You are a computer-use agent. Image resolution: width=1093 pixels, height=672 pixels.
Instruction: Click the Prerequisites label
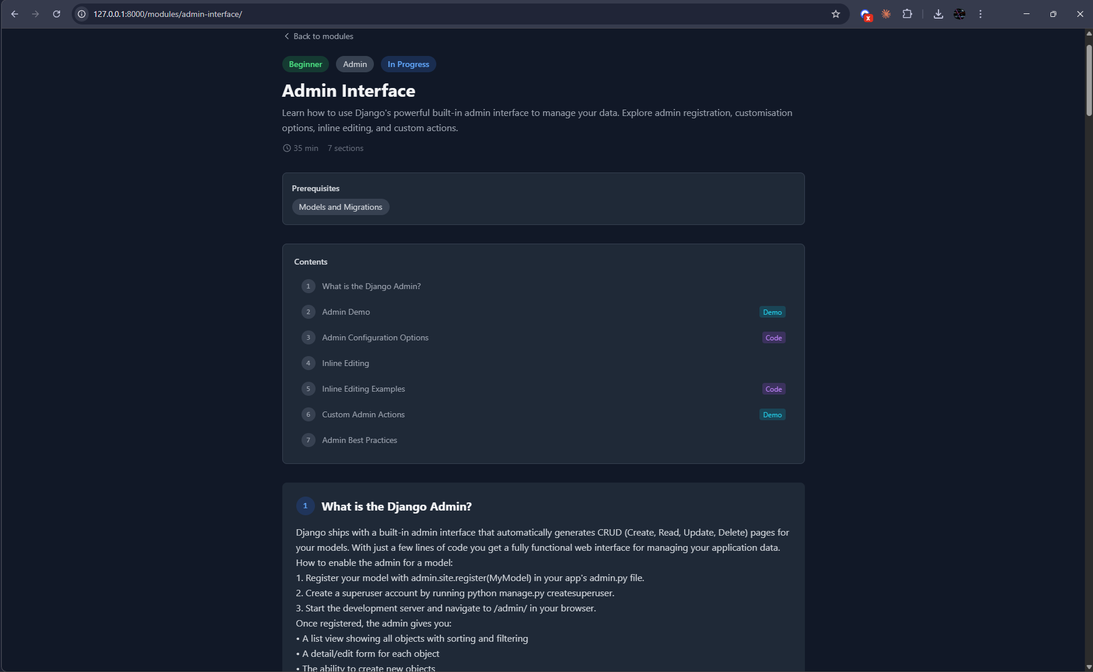coord(316,188)
